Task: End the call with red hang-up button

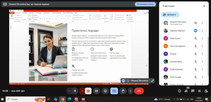Action: [x=139, y=91]
